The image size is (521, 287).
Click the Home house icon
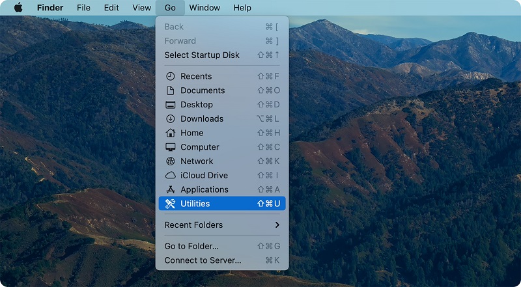pos(171,133)
